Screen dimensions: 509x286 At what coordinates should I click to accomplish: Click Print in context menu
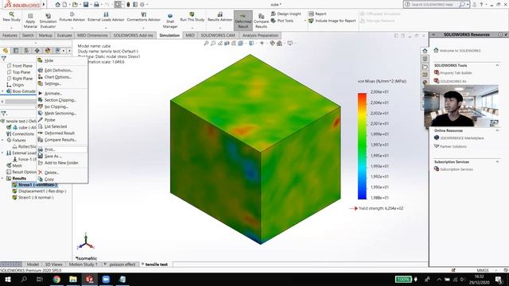click(x=49, y=149)
